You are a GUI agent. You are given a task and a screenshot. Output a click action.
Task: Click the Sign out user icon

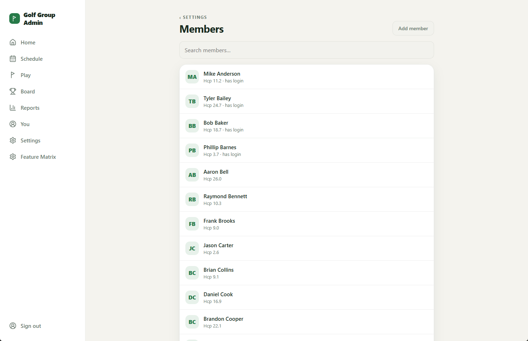[13, 326]
